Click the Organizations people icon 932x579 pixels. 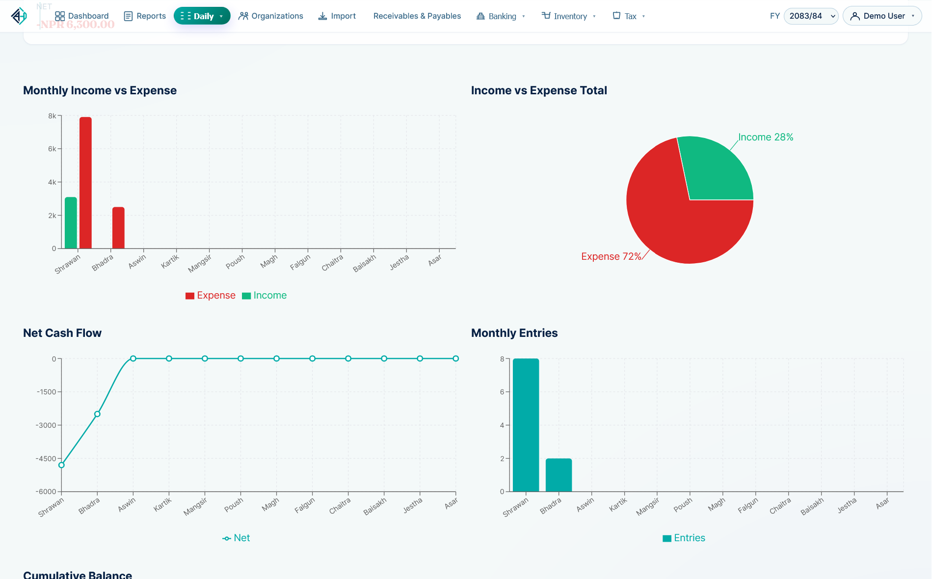click(243, 16)
